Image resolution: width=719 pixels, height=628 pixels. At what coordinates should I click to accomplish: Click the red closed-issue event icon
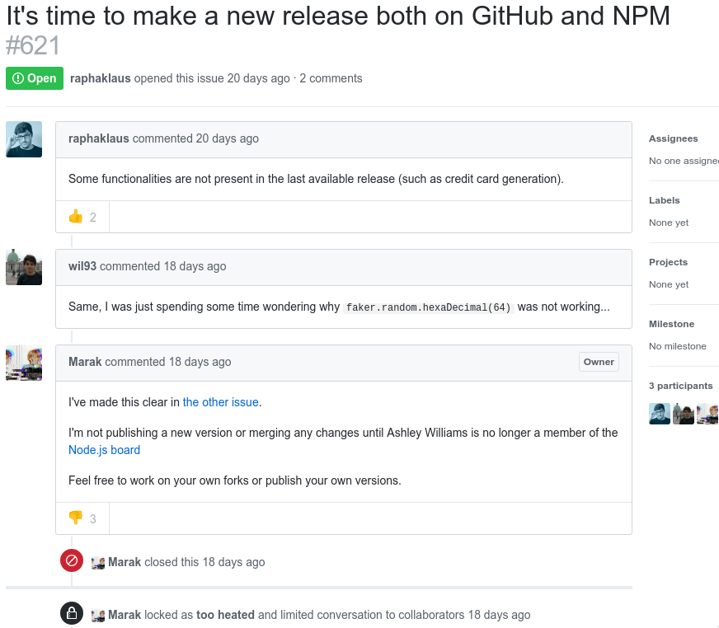(x=72, y=560)
